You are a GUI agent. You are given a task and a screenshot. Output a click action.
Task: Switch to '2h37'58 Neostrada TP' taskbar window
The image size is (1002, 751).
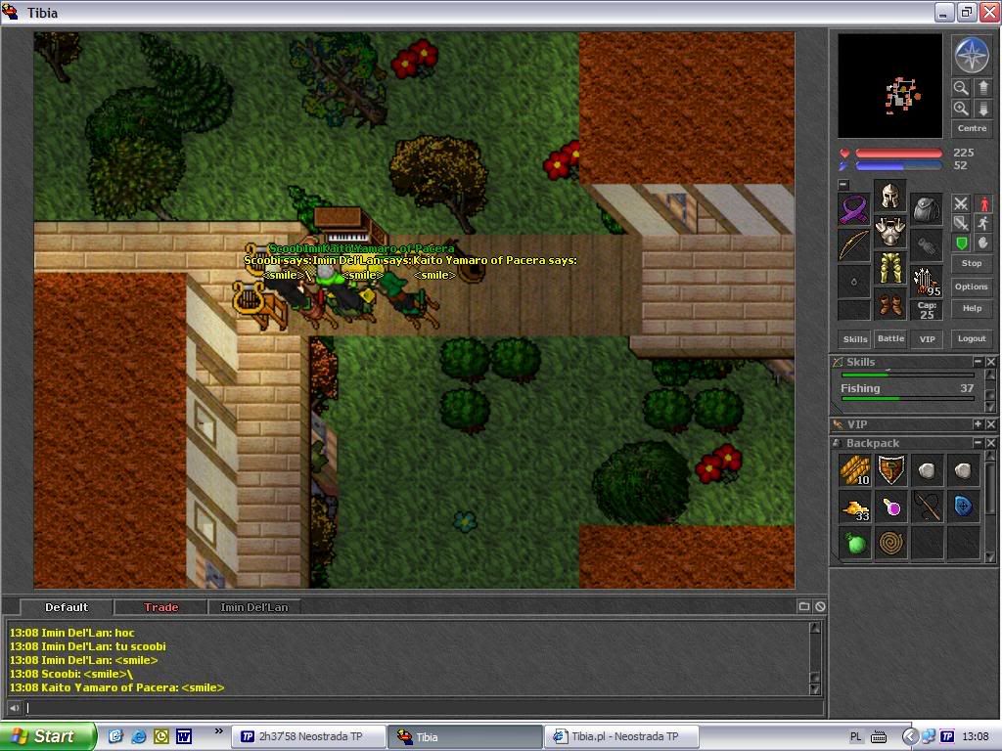(x=308, y=737)
